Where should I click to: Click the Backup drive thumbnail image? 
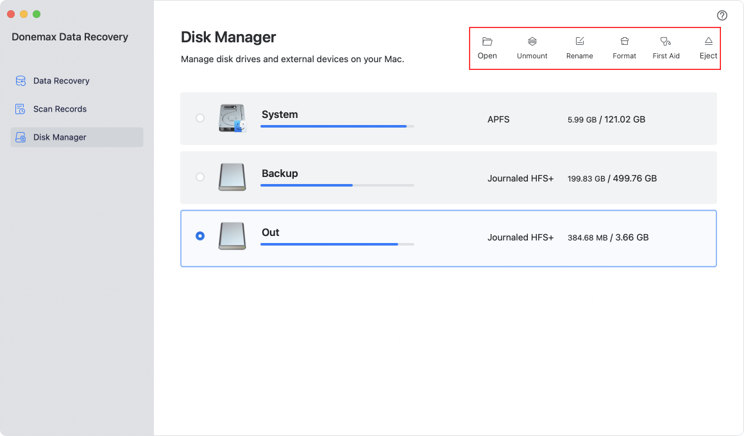[232, 177]
